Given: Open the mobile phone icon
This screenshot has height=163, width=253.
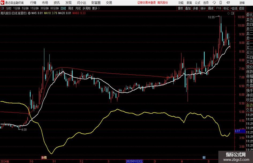Looking at the screenshot, I should [221, 3].
